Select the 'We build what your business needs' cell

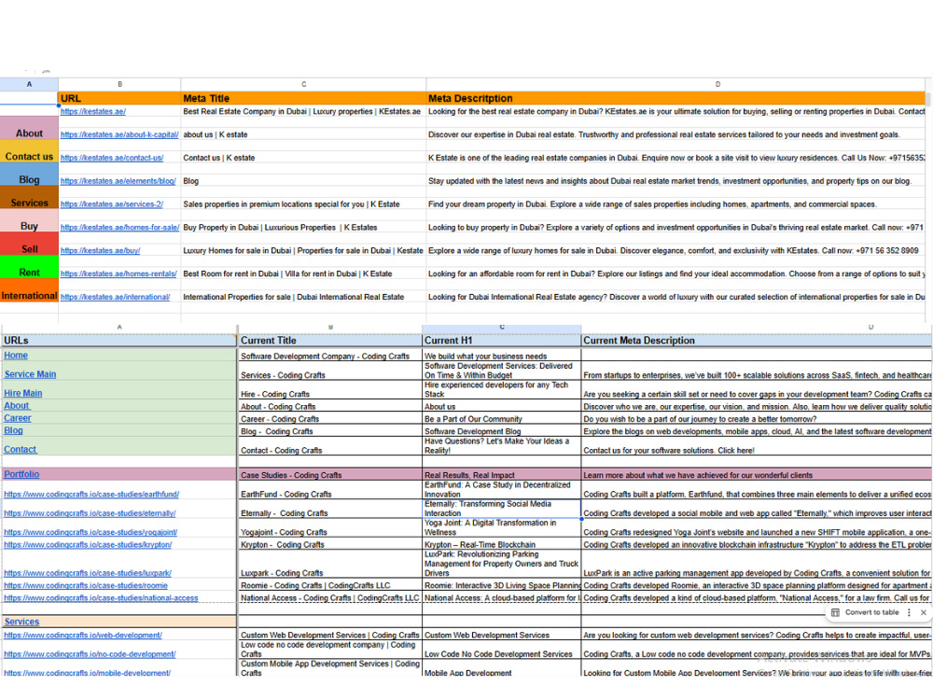click(502, 356)
